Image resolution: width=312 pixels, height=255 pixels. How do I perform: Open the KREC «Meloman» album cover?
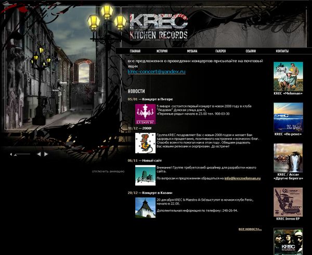coord(288,77)
